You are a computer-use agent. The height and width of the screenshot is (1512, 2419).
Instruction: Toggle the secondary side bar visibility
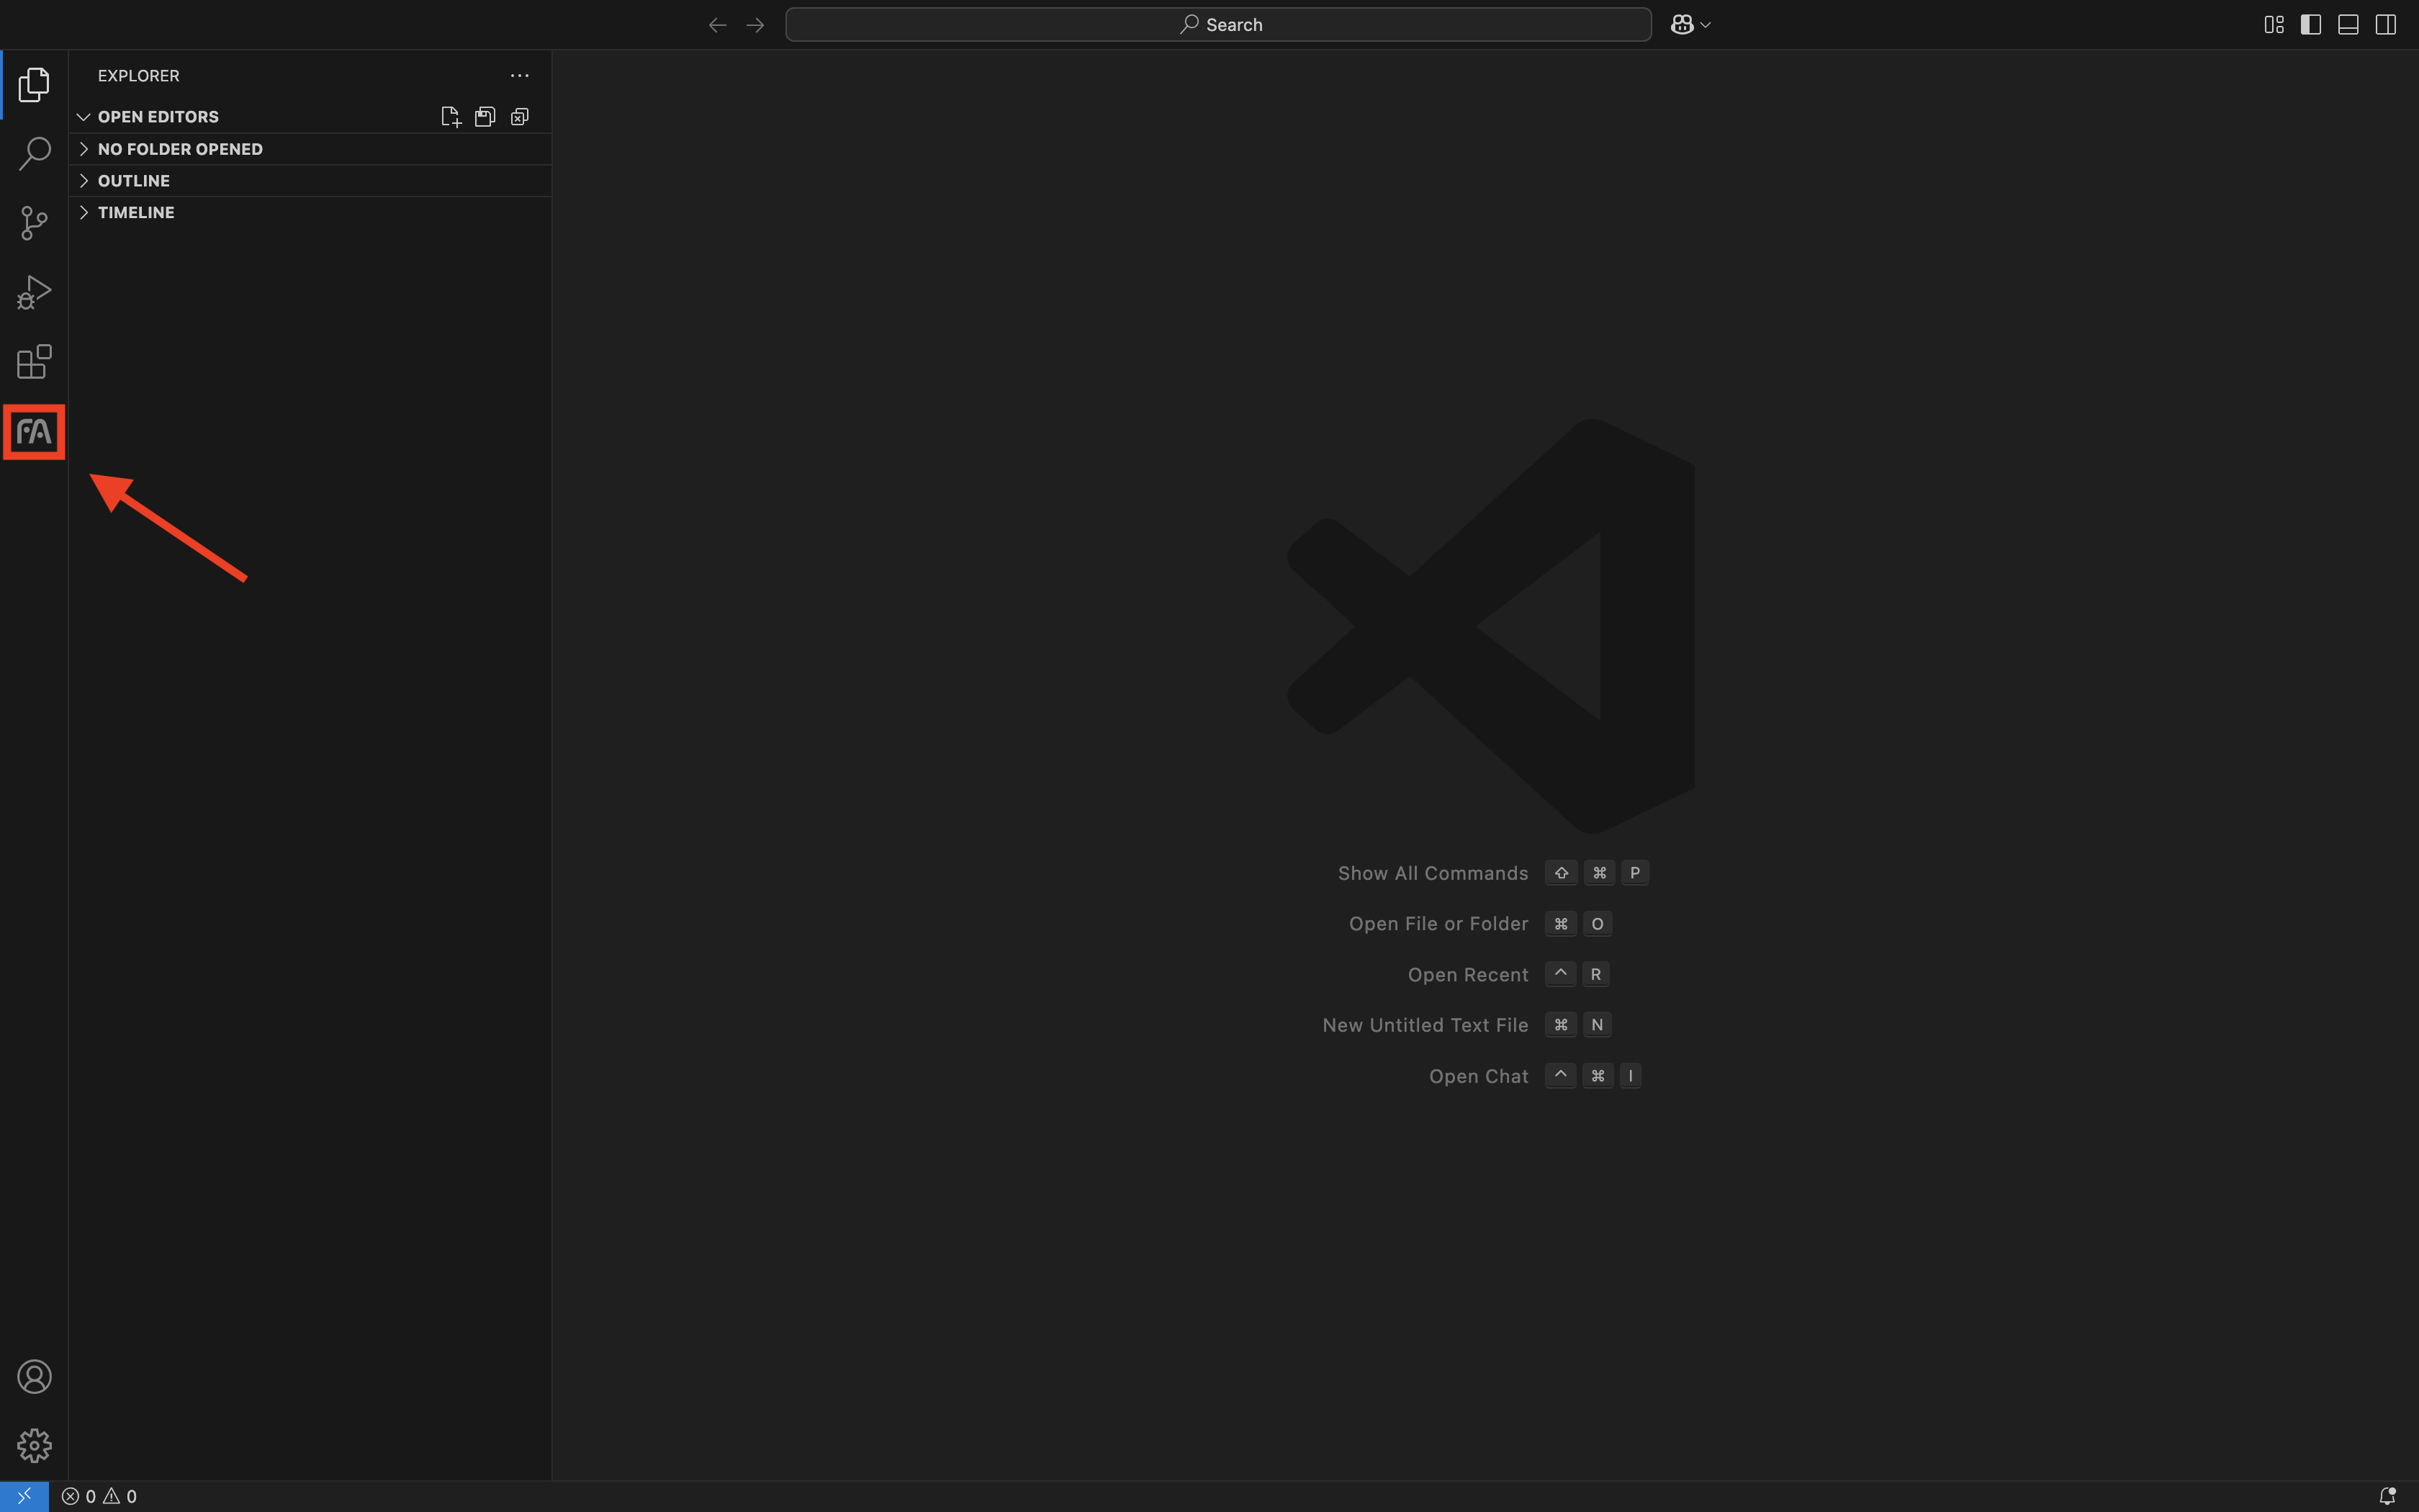[x=2386, y=25]
